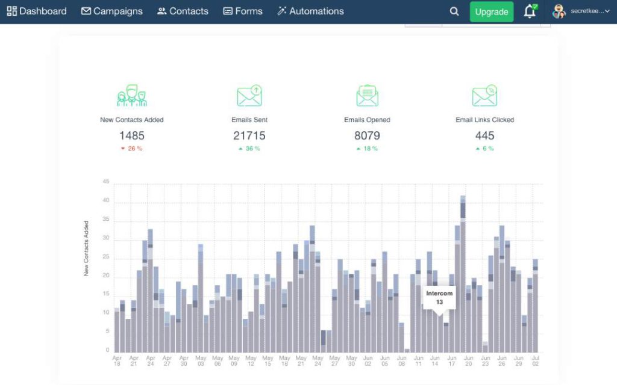Screen dimensions: 617x385
Task: Click the tallest bar near Jun 20
Action: (x=463, y=274)
